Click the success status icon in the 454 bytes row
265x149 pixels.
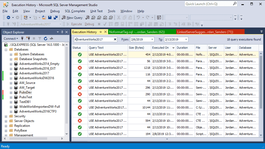coord(80,55)
